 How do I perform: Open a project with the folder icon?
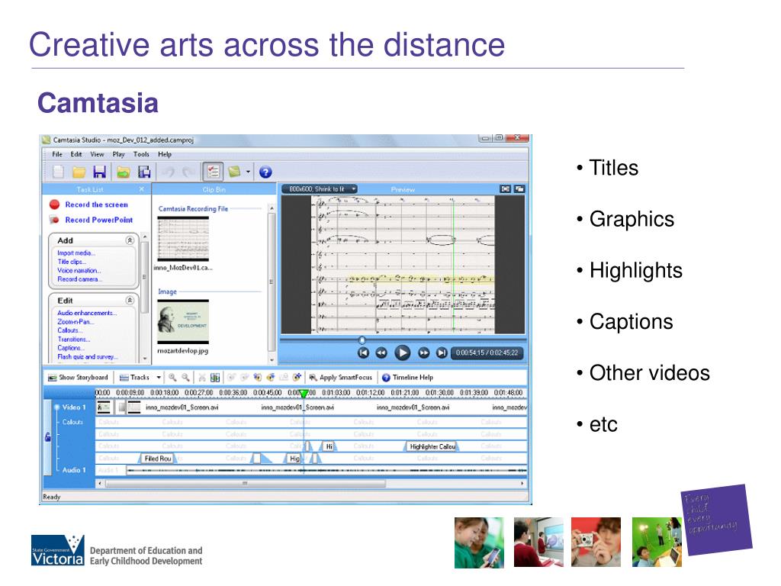[79, 172]
